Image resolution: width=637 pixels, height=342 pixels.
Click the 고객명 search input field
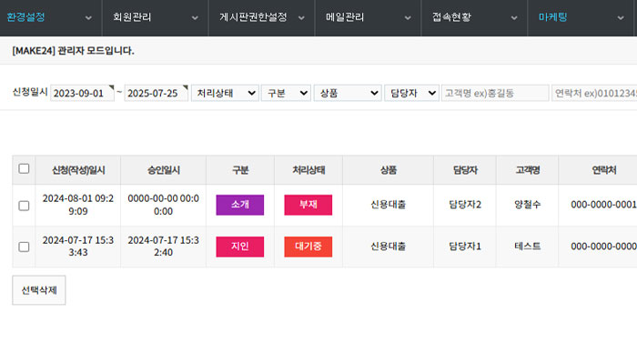(x=495, y=93)
